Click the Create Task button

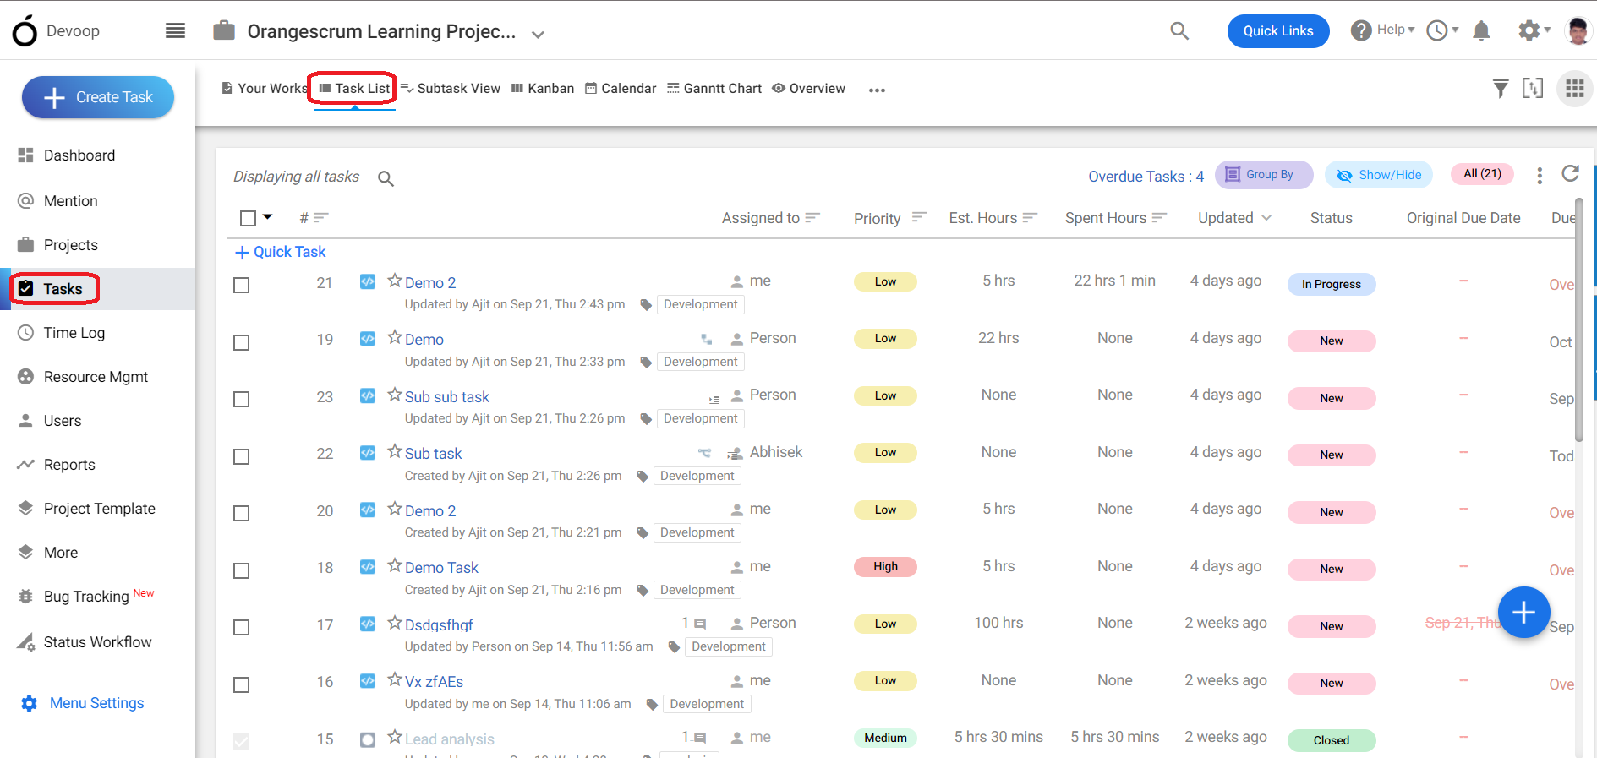click(98, 97)
